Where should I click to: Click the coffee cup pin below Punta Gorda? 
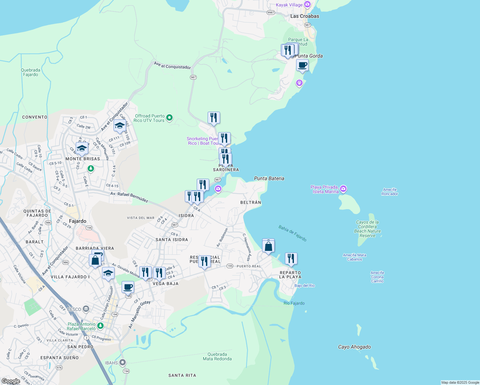302,66
